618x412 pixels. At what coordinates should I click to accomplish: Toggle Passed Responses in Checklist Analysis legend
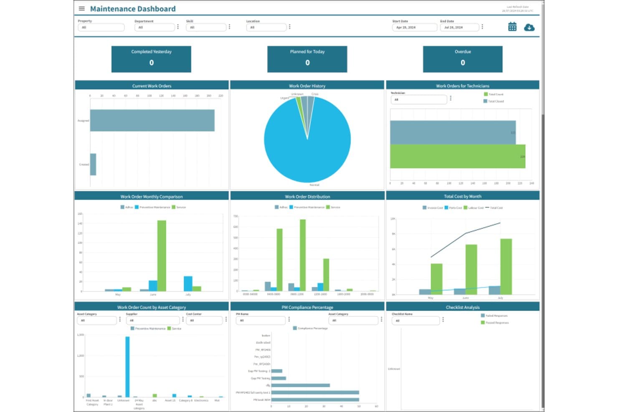click(495, 323)
